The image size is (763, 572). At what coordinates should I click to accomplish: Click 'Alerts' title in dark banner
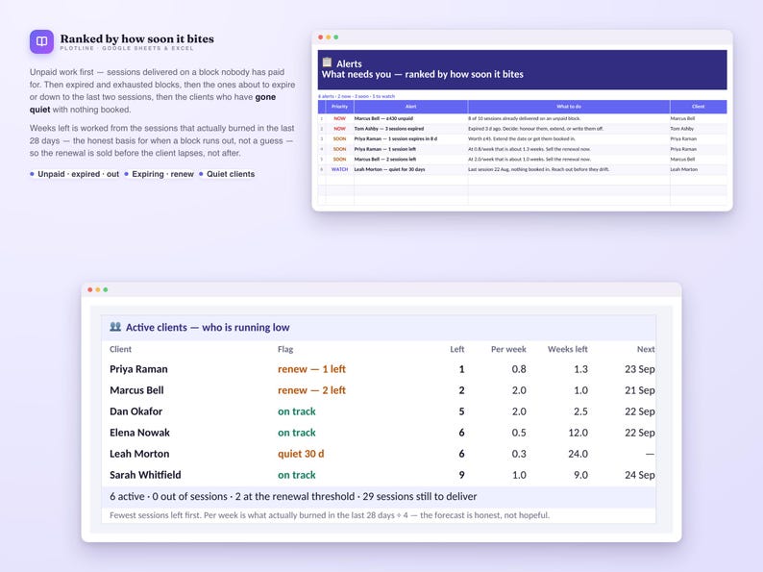point(349,63)
